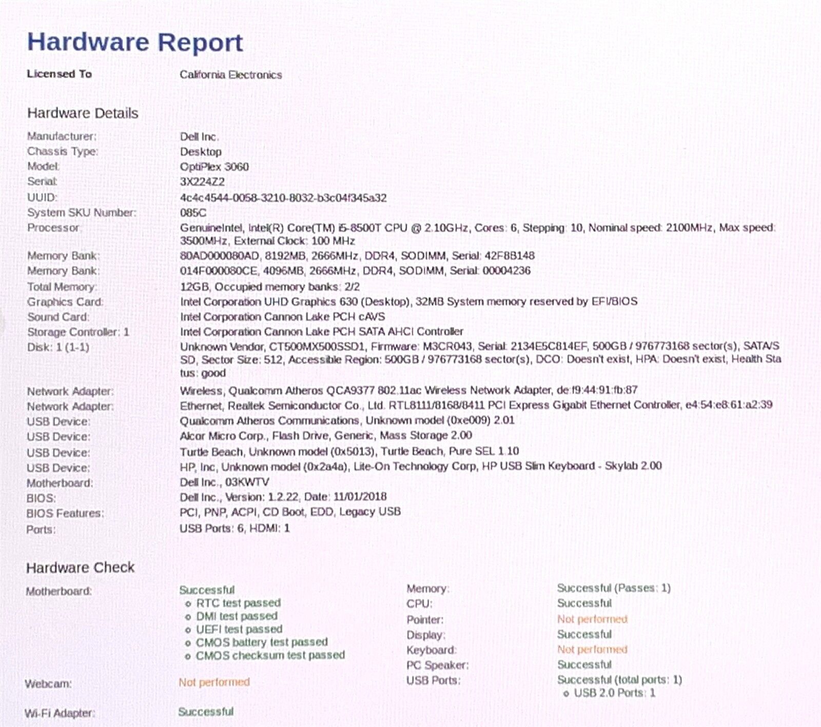821x727 pixels.
Task: Select the CMOS battery test passed item
Action: 262,642
